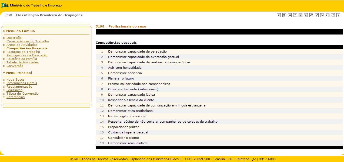Open the Conversão link
The image size is (344, 162).
[15, 66]
